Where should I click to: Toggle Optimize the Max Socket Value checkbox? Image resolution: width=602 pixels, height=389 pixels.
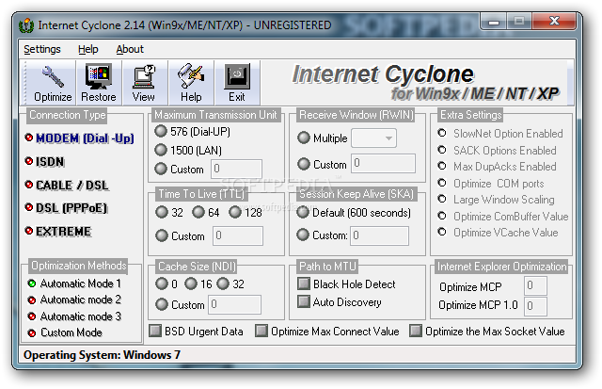click(487, 331)
